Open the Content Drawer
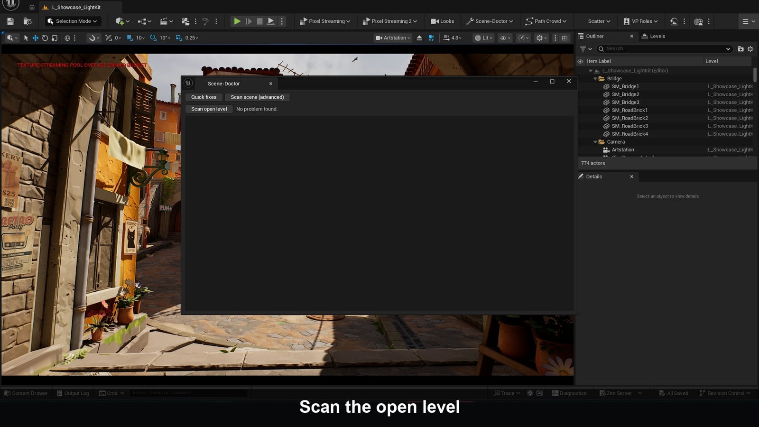This screenshot has width=759, height=427. pos(26,393)
